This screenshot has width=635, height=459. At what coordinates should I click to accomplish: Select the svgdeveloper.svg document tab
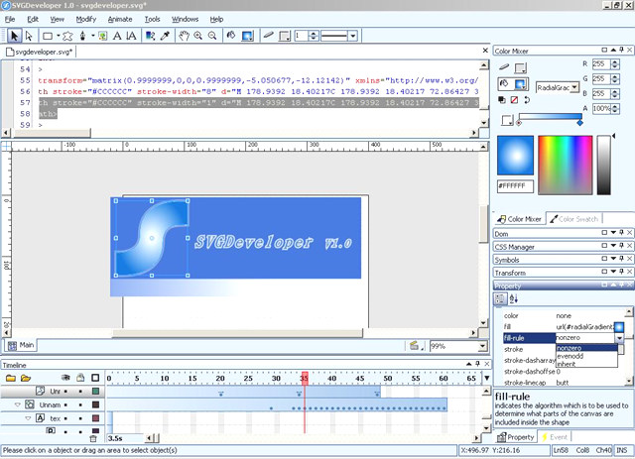(x=40, y=52)
